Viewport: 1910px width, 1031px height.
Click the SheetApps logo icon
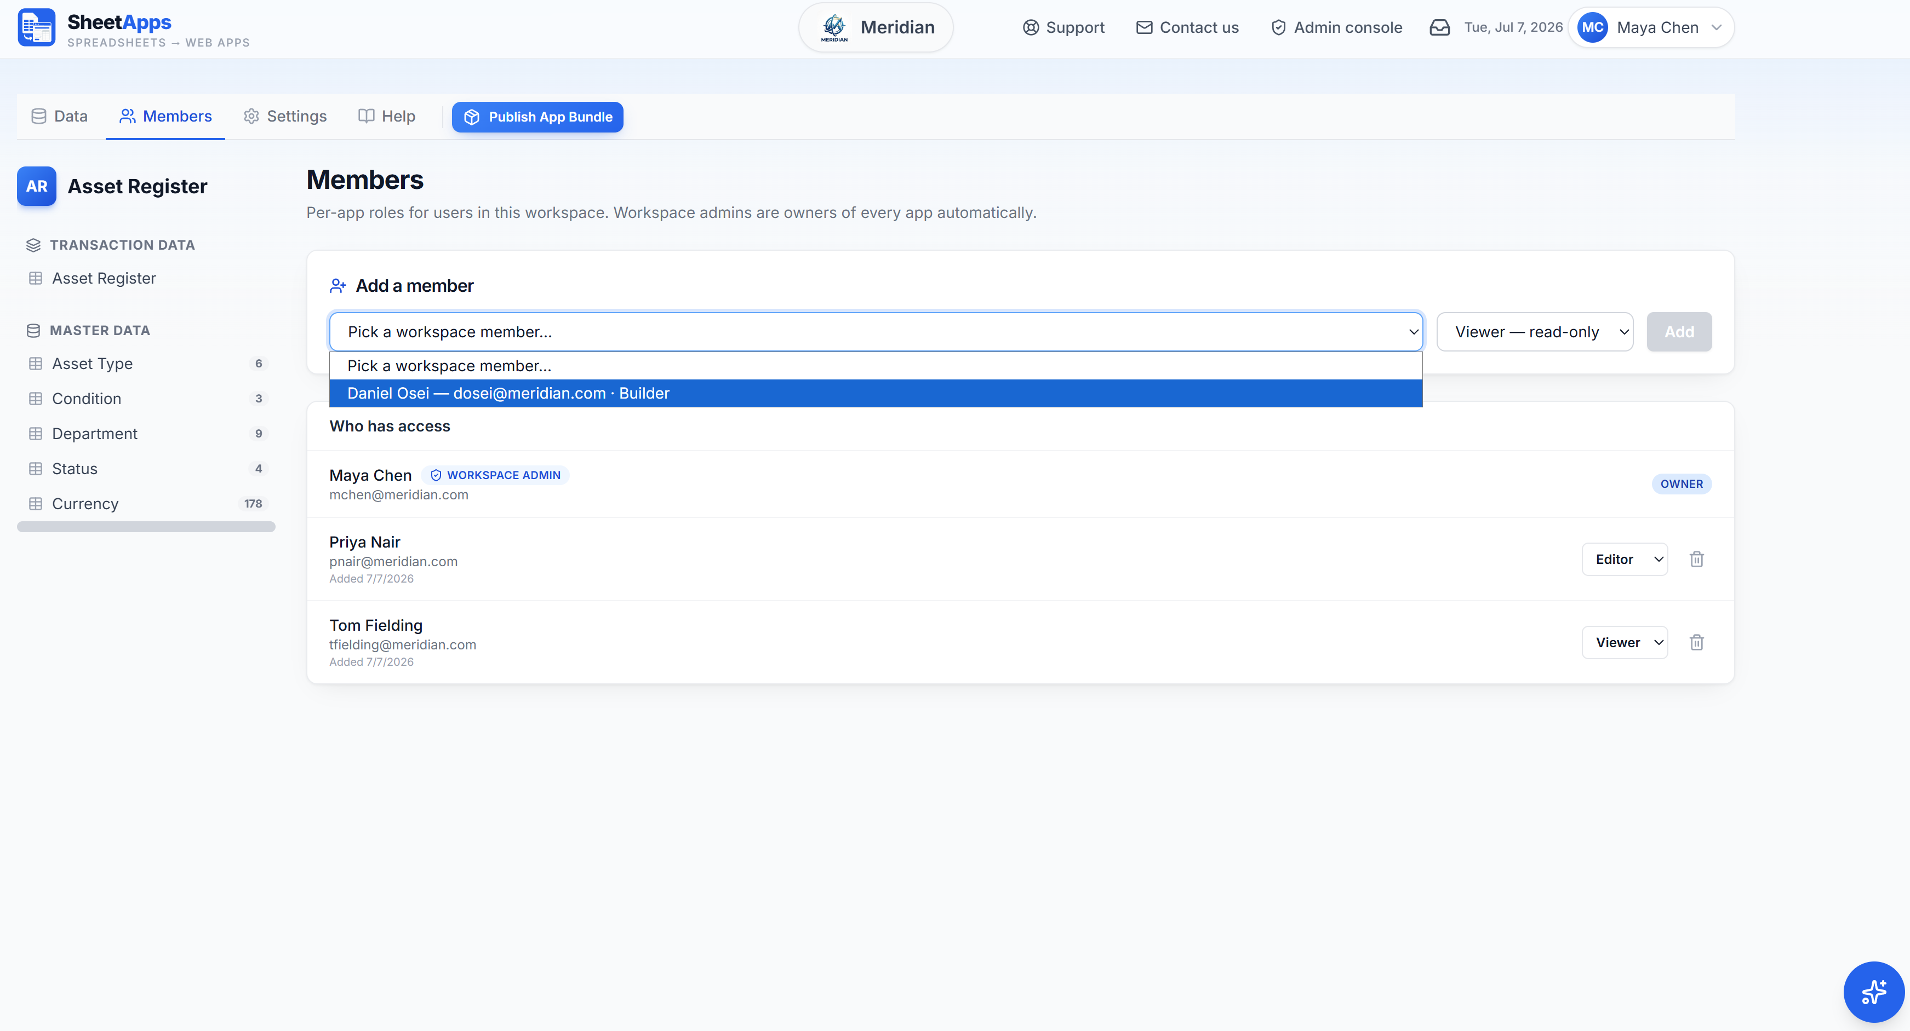pyautogui.click(x=36, y=27)
